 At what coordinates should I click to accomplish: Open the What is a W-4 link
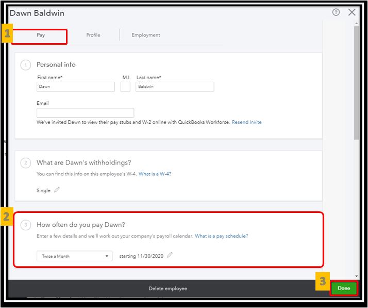click(155, 174)
